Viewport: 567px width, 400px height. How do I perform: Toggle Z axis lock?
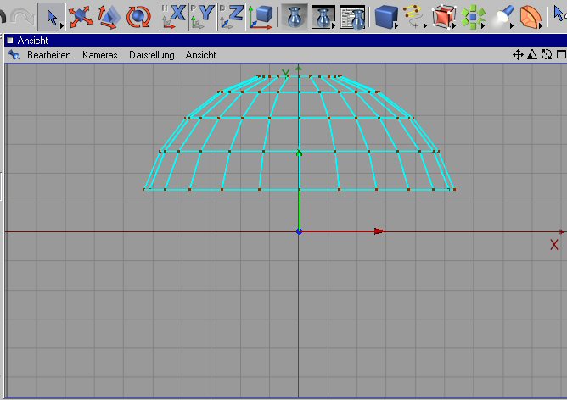click(x=232, y=15)
